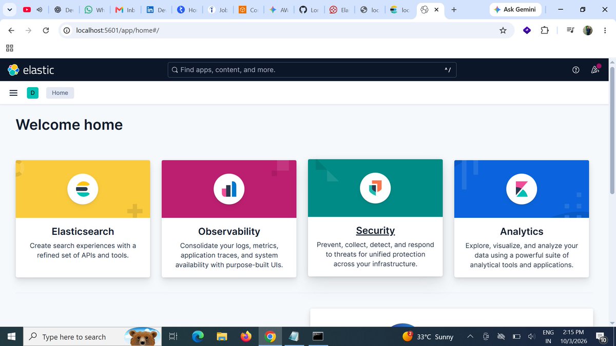Open the Chrome profile avatar
This screenshot has height=346, width=616.
point(588,31)
